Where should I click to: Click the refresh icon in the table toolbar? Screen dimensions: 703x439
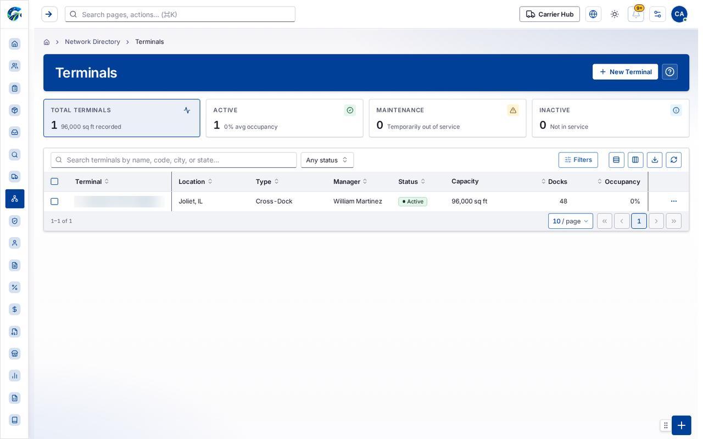pos(674,160)
